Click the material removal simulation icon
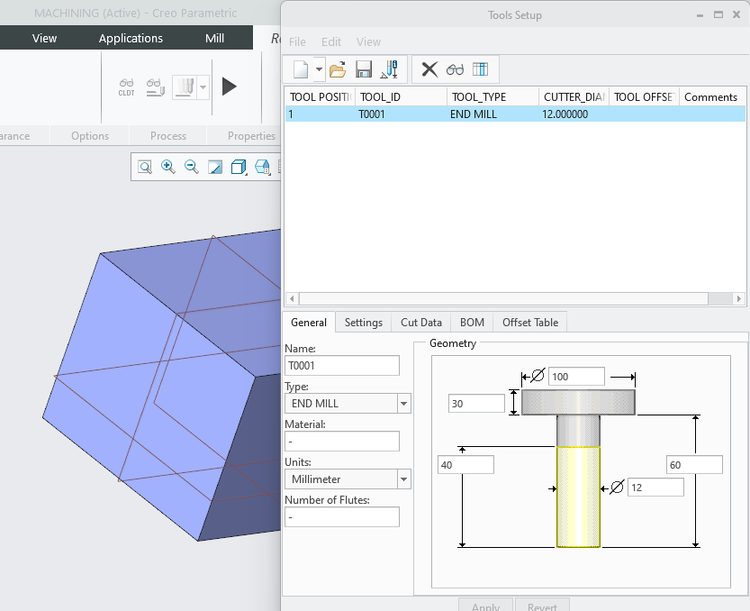750x611 pixels. pos(185,87)
